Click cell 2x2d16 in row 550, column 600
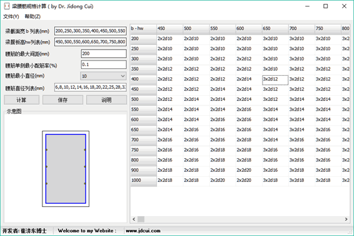Screen dimensions: 354x236 point(249,111)
